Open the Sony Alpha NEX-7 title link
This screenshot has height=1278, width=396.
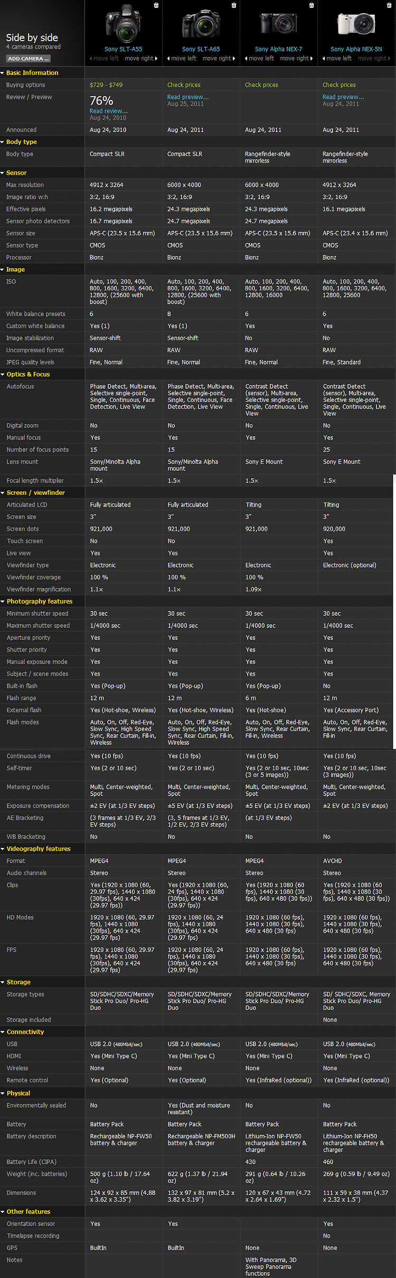pos(279,49)
